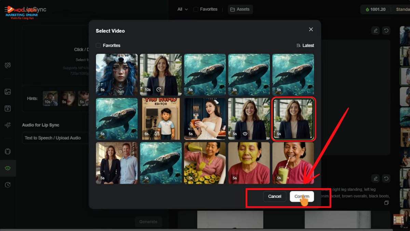Check the 1001.20 credits balance
The height and width of the screenshot is (231, 410).
pyautogui.click(x=375, y=10)
